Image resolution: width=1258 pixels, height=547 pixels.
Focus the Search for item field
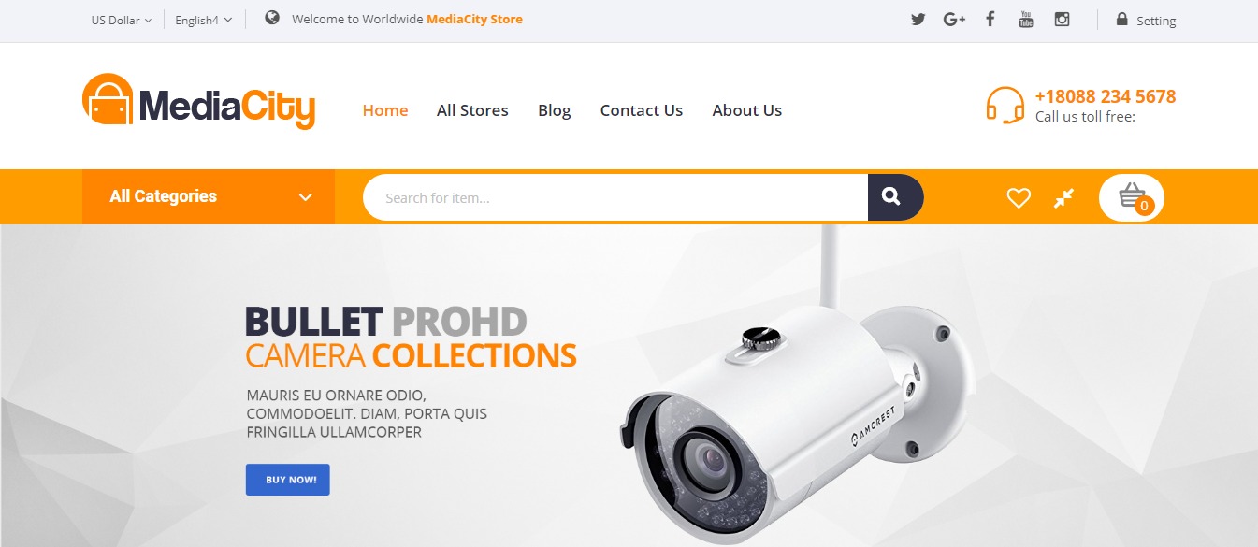pyautogui.click(x=615, y=197)
